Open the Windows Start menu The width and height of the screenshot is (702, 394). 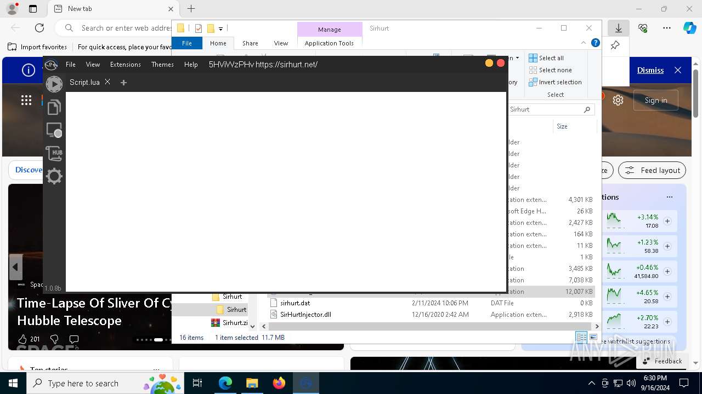point(13,383)
